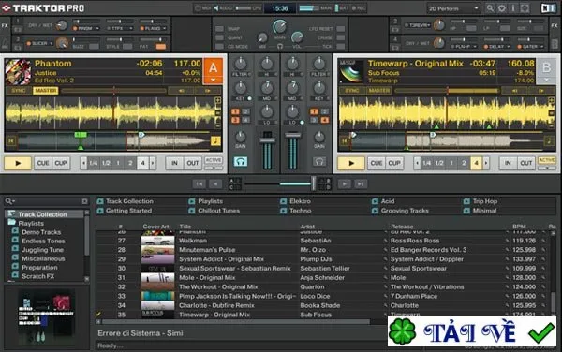Click the loop OUT button on Deck B

click(x=525, y=163)
